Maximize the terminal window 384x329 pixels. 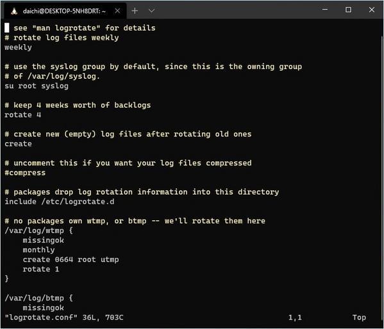click(x=348, y=10)
